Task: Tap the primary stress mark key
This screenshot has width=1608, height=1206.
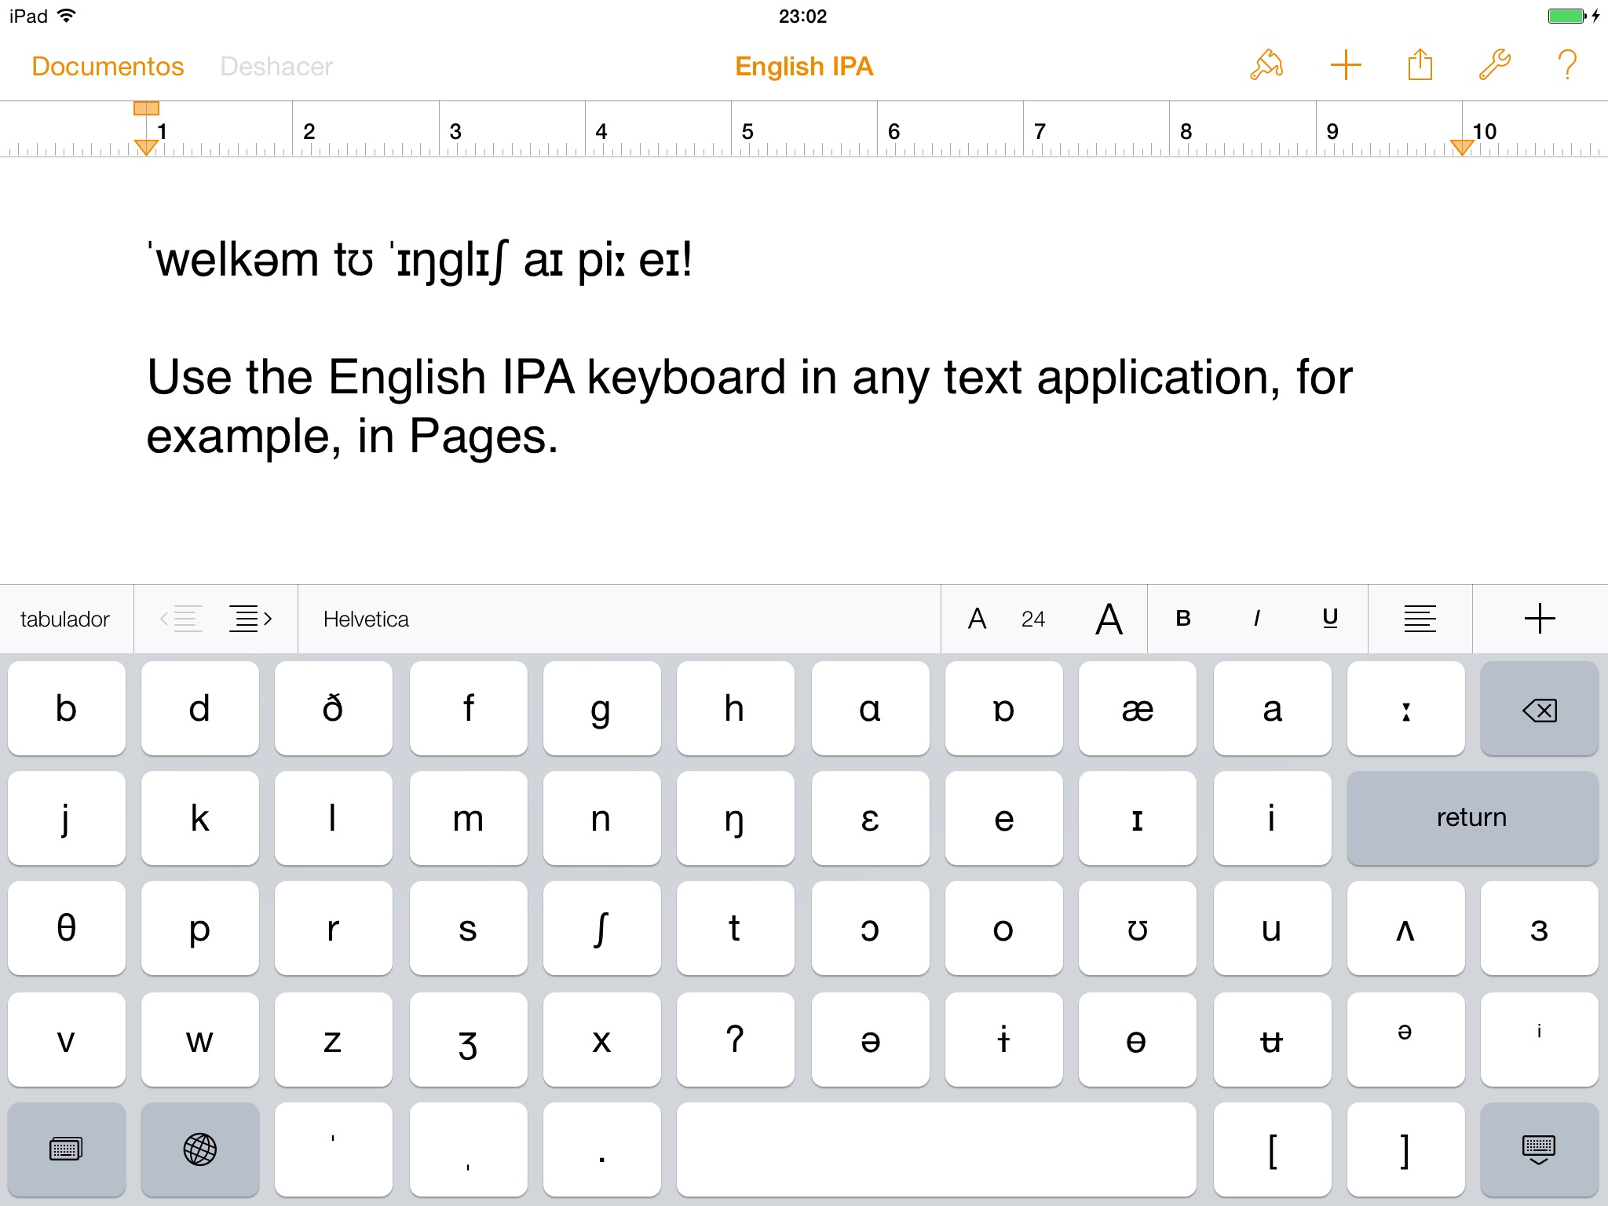Action: click(334, 1149)
